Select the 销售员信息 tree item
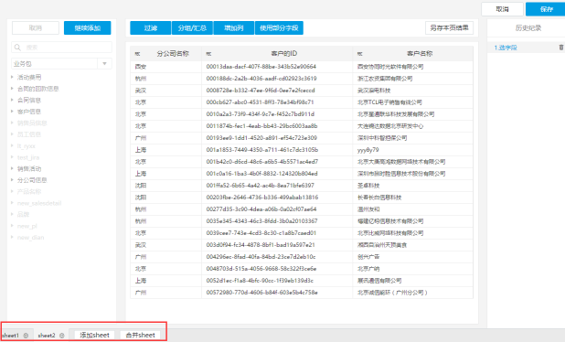 pyautogui.click(x=32, y=123)
